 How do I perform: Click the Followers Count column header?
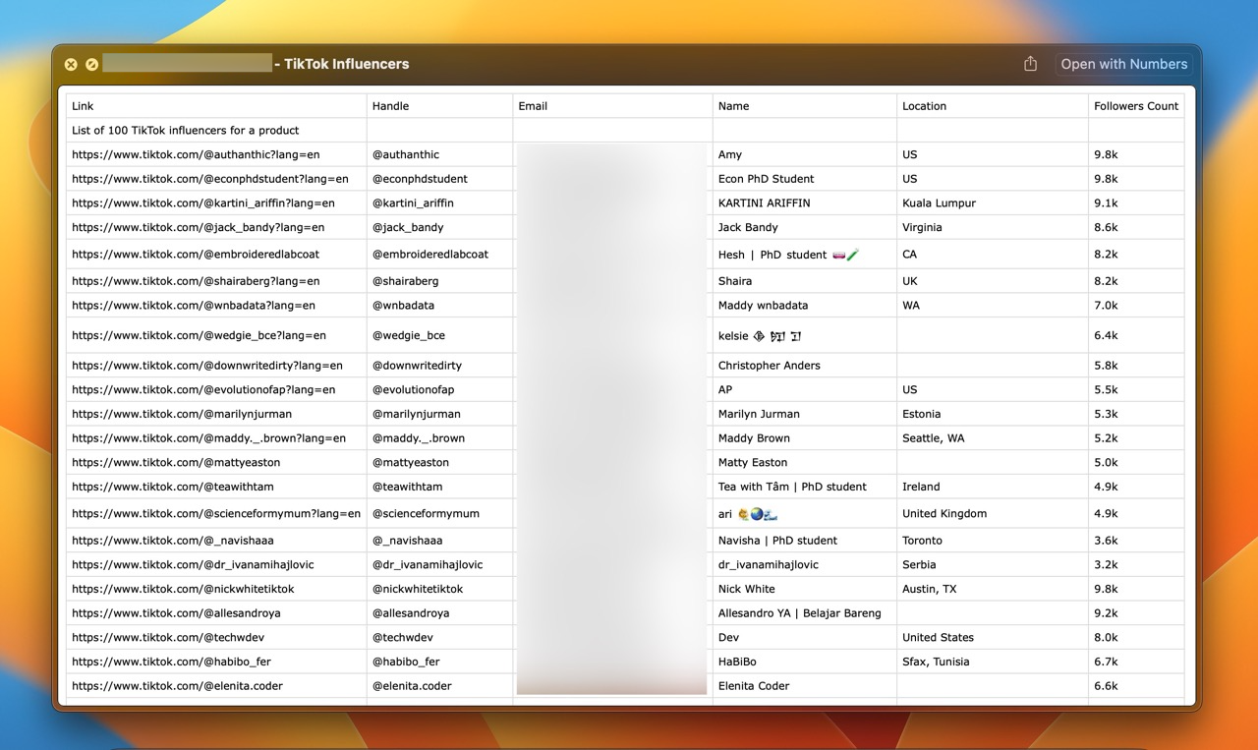1136,105
